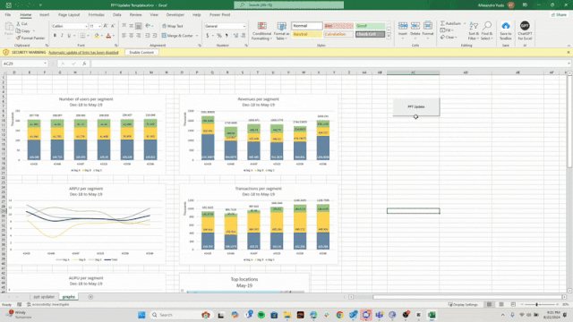
Task: Open the Name Box dropdown
Action: pyautogui.click(x=45, y=64)
